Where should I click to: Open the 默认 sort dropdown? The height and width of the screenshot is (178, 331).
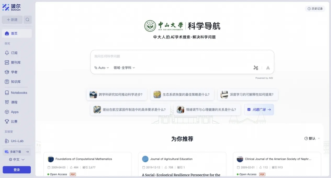(x=312, y=138)
